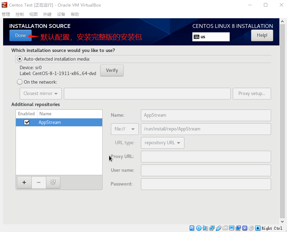Click the Name column header
287x232 pixels.
point(69,114)
